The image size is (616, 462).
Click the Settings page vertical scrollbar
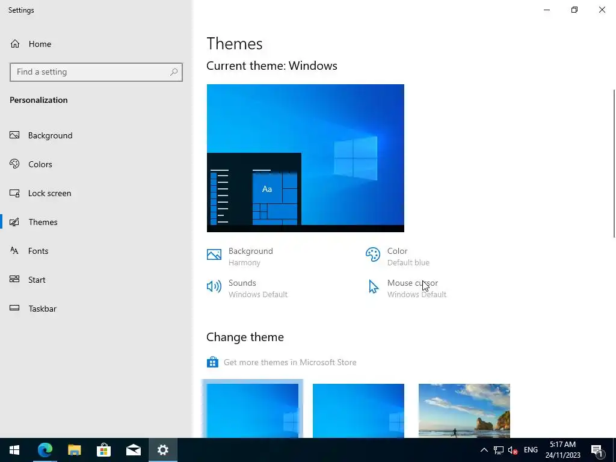click(614, 164)
